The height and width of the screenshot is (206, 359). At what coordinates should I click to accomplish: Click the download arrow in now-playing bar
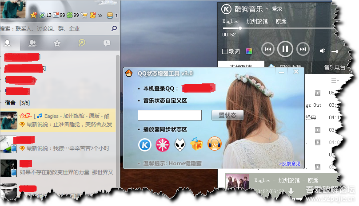pos(291,191)
